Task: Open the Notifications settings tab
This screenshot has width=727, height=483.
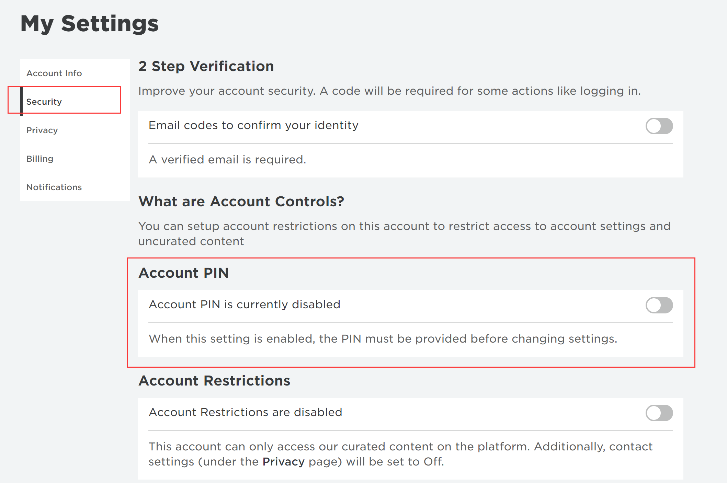Action: coord(54,187)
